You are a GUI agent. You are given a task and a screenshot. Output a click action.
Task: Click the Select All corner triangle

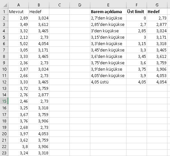tap(5, 5)
